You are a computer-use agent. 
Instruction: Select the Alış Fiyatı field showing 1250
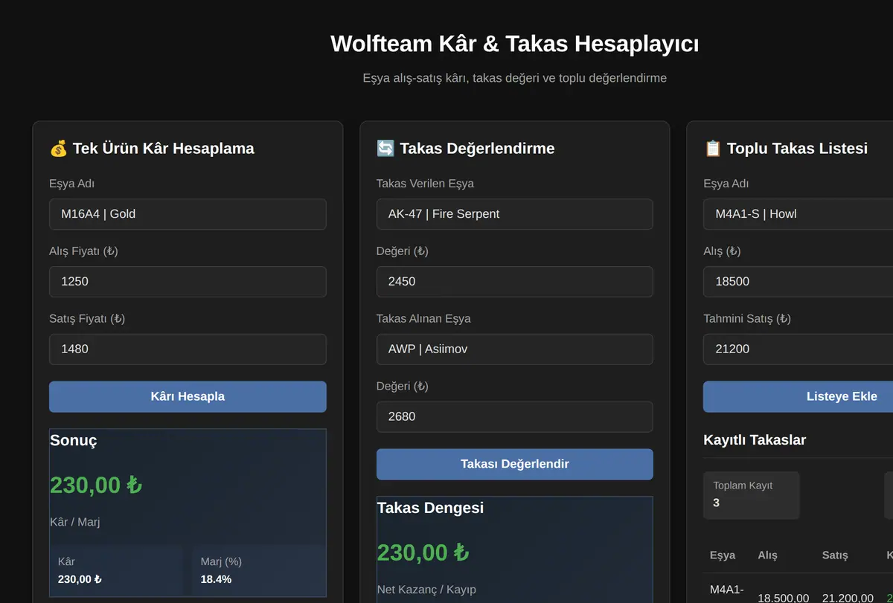point(188,282)
